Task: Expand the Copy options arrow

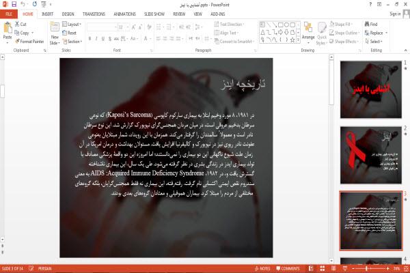Action: pos(33,33)
